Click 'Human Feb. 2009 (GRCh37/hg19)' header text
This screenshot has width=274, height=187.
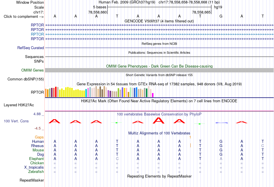(x=127, y=2)
